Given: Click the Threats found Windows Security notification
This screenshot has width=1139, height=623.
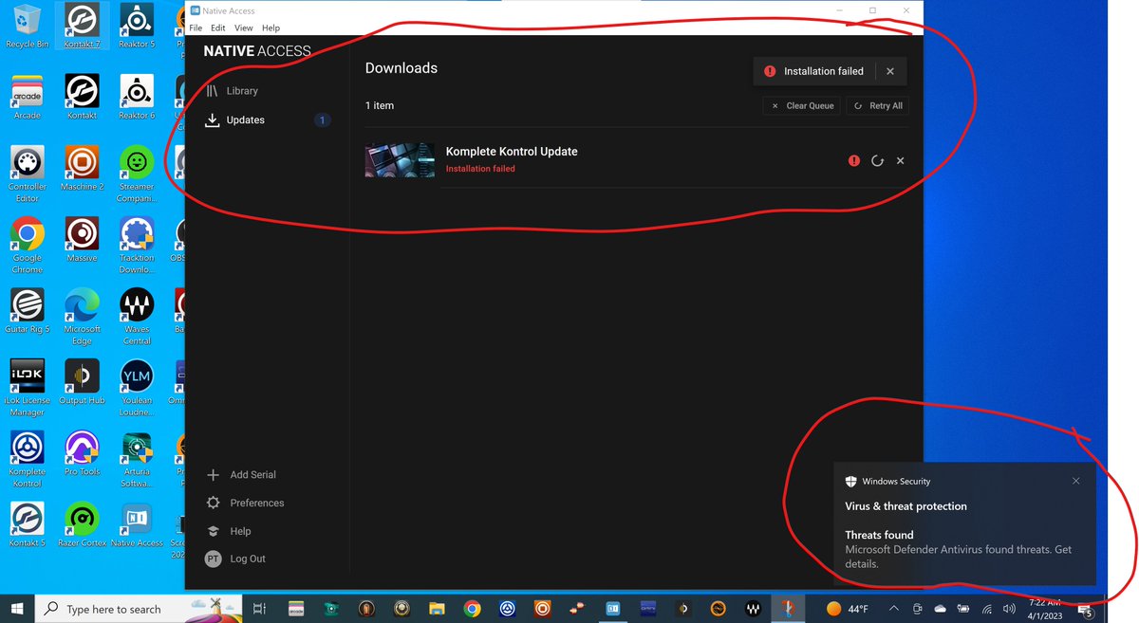Looking at the screenshot, I should click(x=964, y=523).
